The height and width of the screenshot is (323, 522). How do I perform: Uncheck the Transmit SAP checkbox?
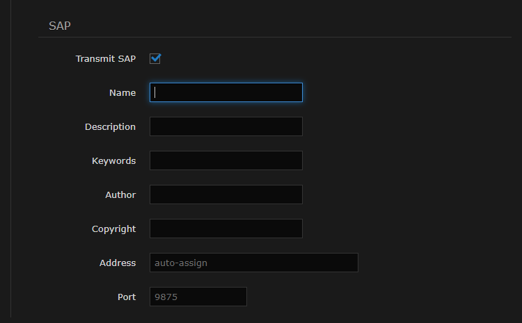tap(155, 58)
